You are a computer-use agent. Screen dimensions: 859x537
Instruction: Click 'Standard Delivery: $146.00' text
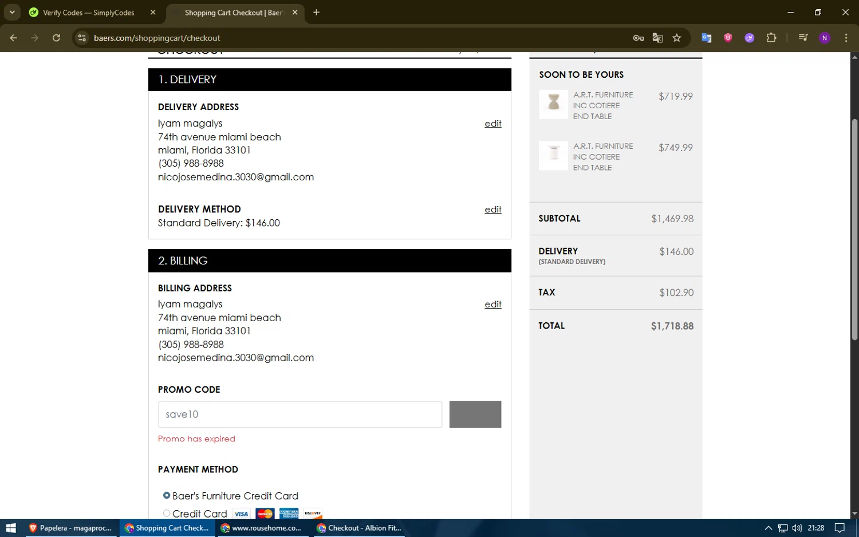click(219, 223)
